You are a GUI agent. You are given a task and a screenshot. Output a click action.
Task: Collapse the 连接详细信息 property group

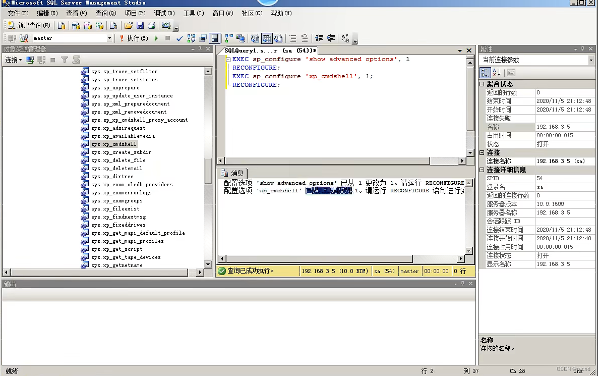[x=482, y=170]
